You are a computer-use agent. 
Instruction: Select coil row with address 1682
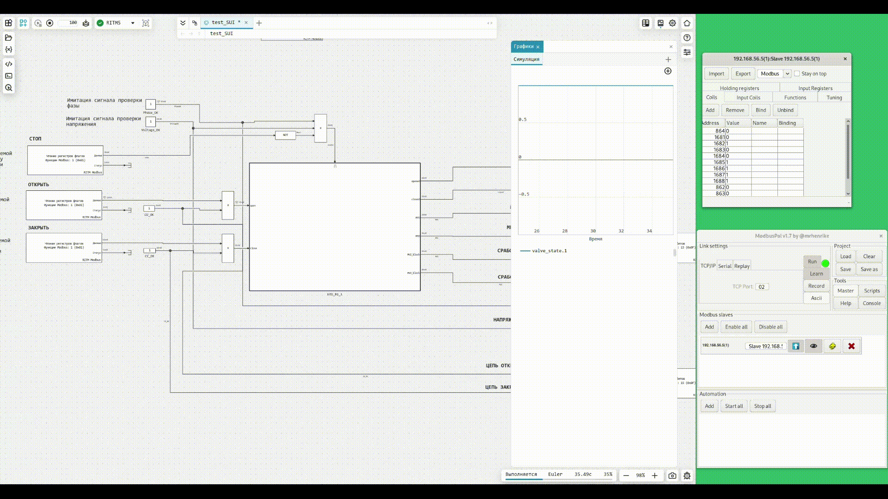(753, 144)
